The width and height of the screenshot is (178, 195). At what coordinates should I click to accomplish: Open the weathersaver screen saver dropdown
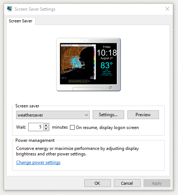coord(53,115)
